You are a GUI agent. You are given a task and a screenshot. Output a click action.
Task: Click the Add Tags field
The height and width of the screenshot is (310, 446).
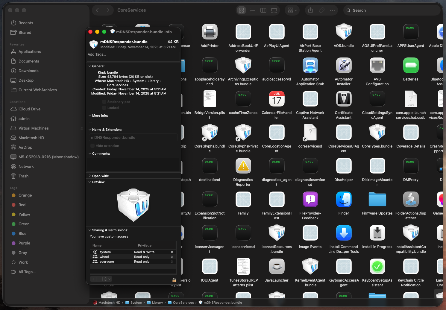click(x=133, y=54)
